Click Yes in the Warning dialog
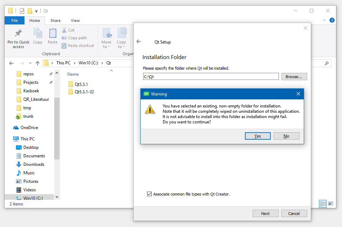 pyautogui.click(x=258, y=136)
